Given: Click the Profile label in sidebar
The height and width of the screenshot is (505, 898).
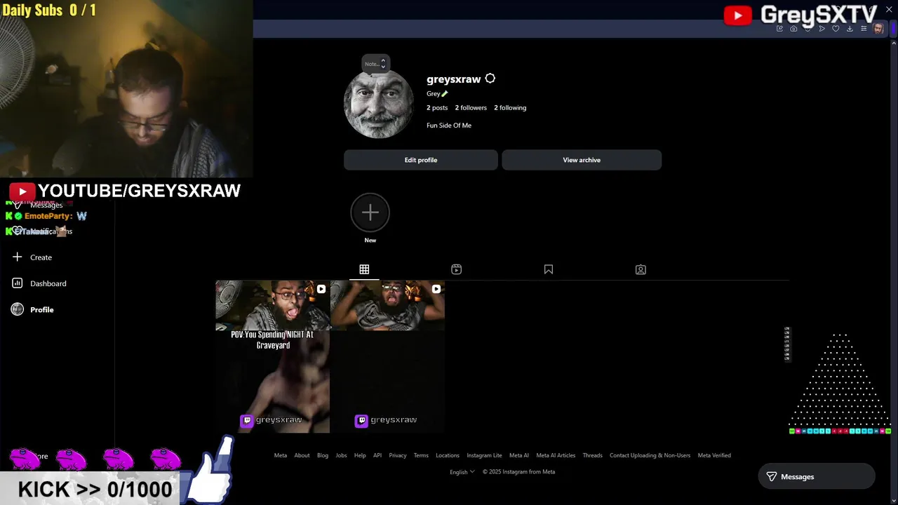Looking at the screenshot, I should click(42, 309).
